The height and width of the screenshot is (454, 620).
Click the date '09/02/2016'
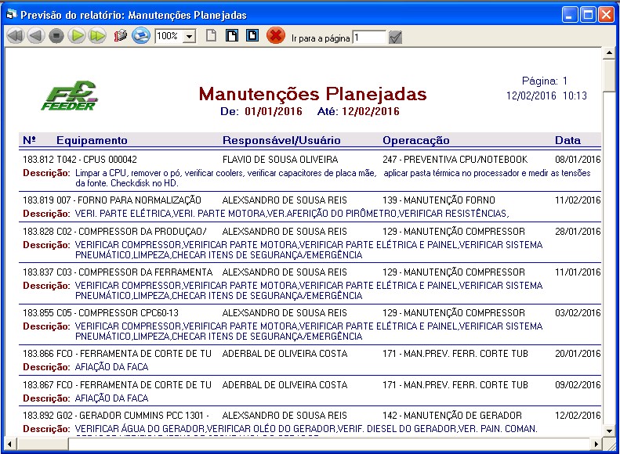click(x=578, y=384)
